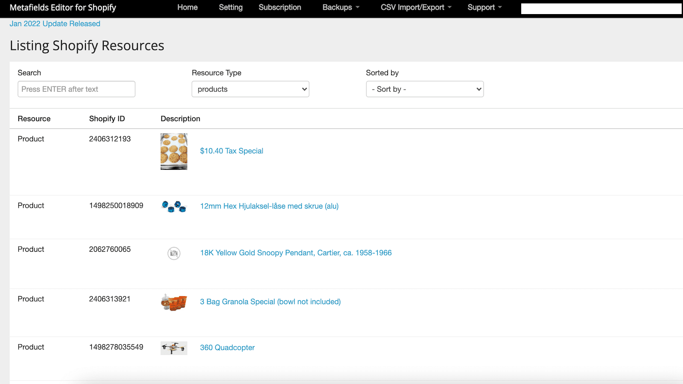Viewport: 683px width, 384px height.
Task: Open the 3 Bag Granola Special product
Action: pyautogui.click(x=270, y=302)
